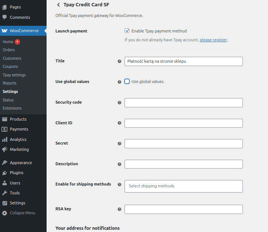
Task: Open the Coupons submenu item
Action: click(10, 66)
